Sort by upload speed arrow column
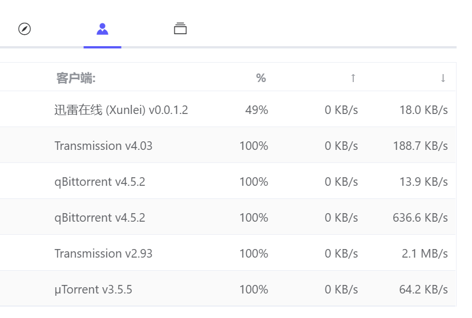 click(353, 78)
